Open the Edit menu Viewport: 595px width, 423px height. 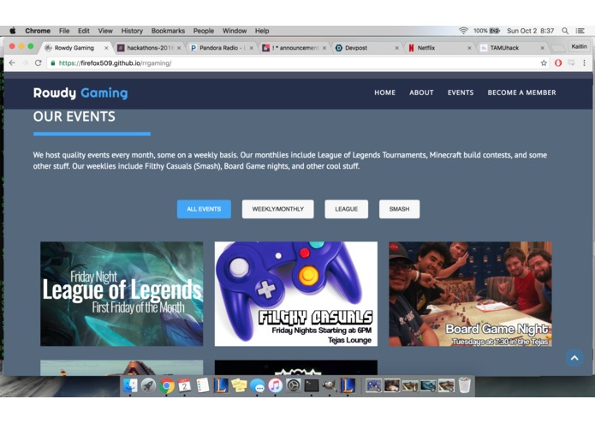click(84, 31)
